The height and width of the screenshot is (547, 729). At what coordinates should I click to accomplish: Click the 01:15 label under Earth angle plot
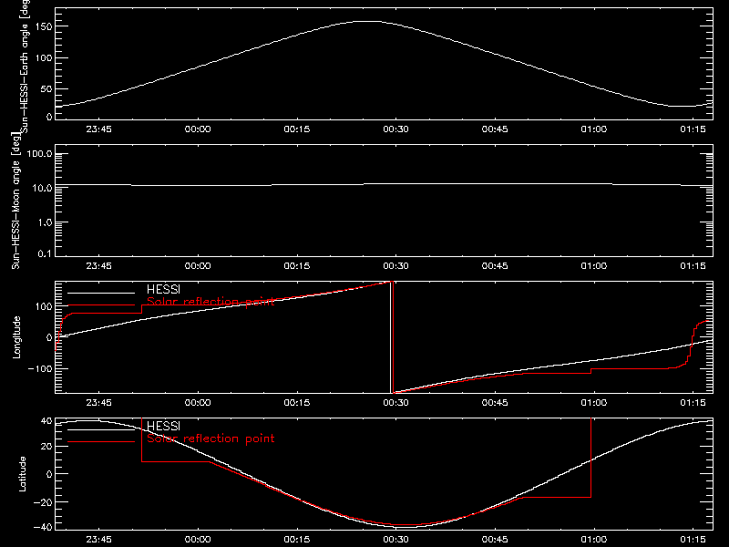pos(693,129)
